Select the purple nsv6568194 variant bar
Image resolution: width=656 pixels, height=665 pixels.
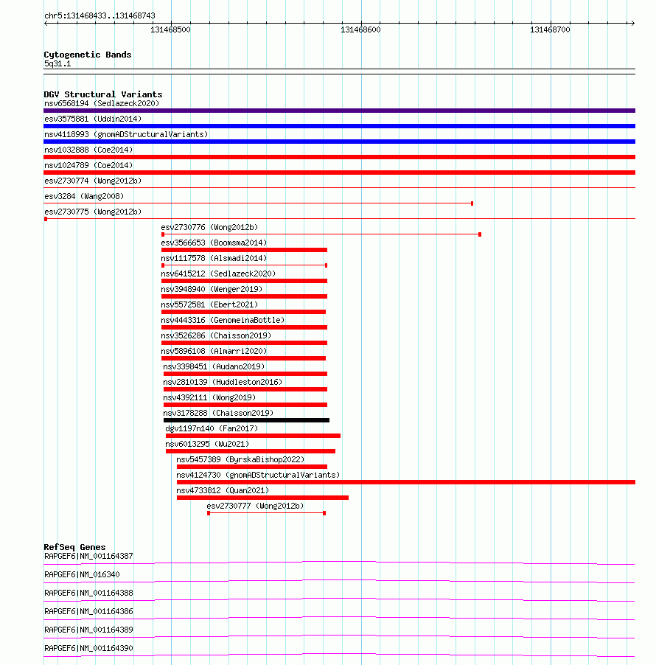[x=339, y=111]
